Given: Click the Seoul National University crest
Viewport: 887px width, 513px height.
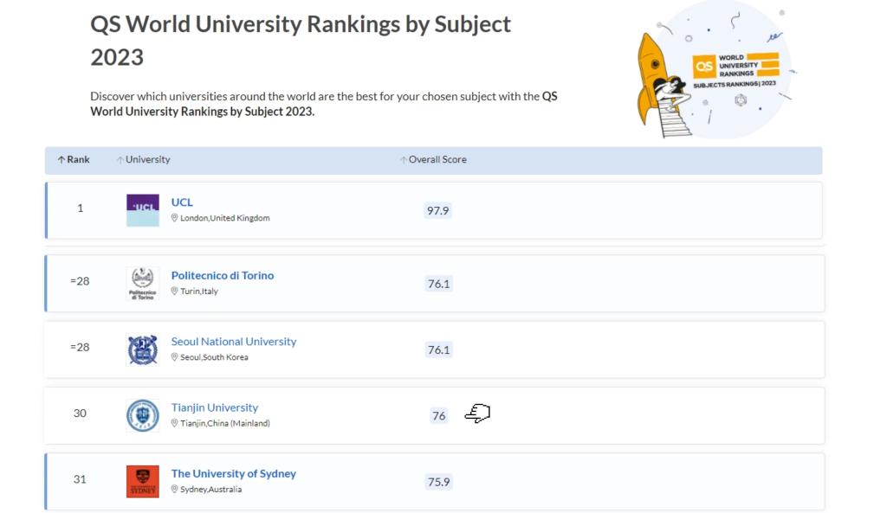Looking at the screenshot, I should tap(143, 349).
